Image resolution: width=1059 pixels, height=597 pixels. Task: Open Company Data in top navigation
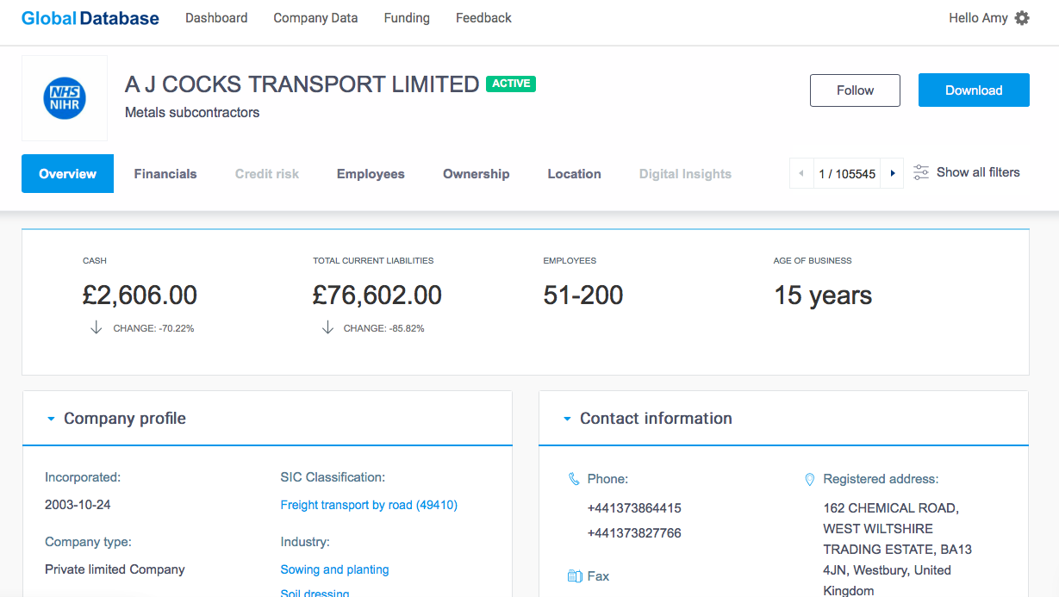315,18
